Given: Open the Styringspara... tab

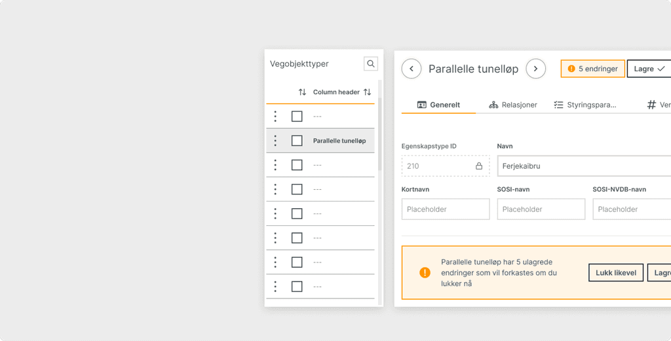Looking at the screenshot, I should pos(585,105).
